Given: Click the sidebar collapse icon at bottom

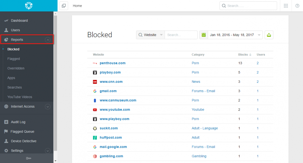Looking at the screenshot, I should [x=29, y=158].
